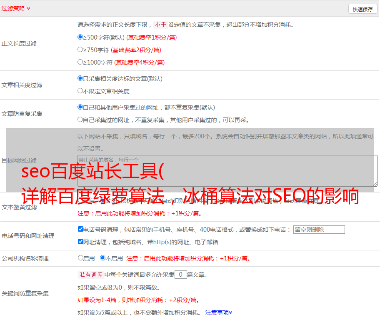Viewport: 380px width, 320px height.
Task: Click the 私有词库 tag
Action: 91,275
